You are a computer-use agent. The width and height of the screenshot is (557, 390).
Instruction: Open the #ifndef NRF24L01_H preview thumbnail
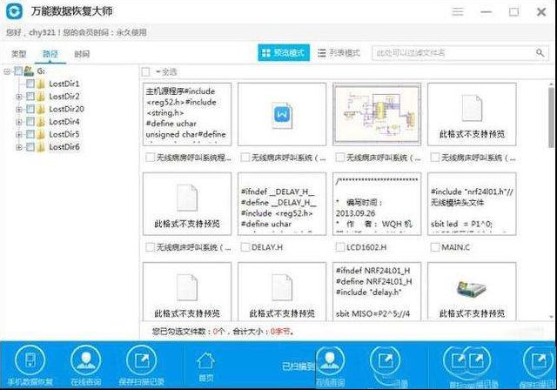click(377, 292)
